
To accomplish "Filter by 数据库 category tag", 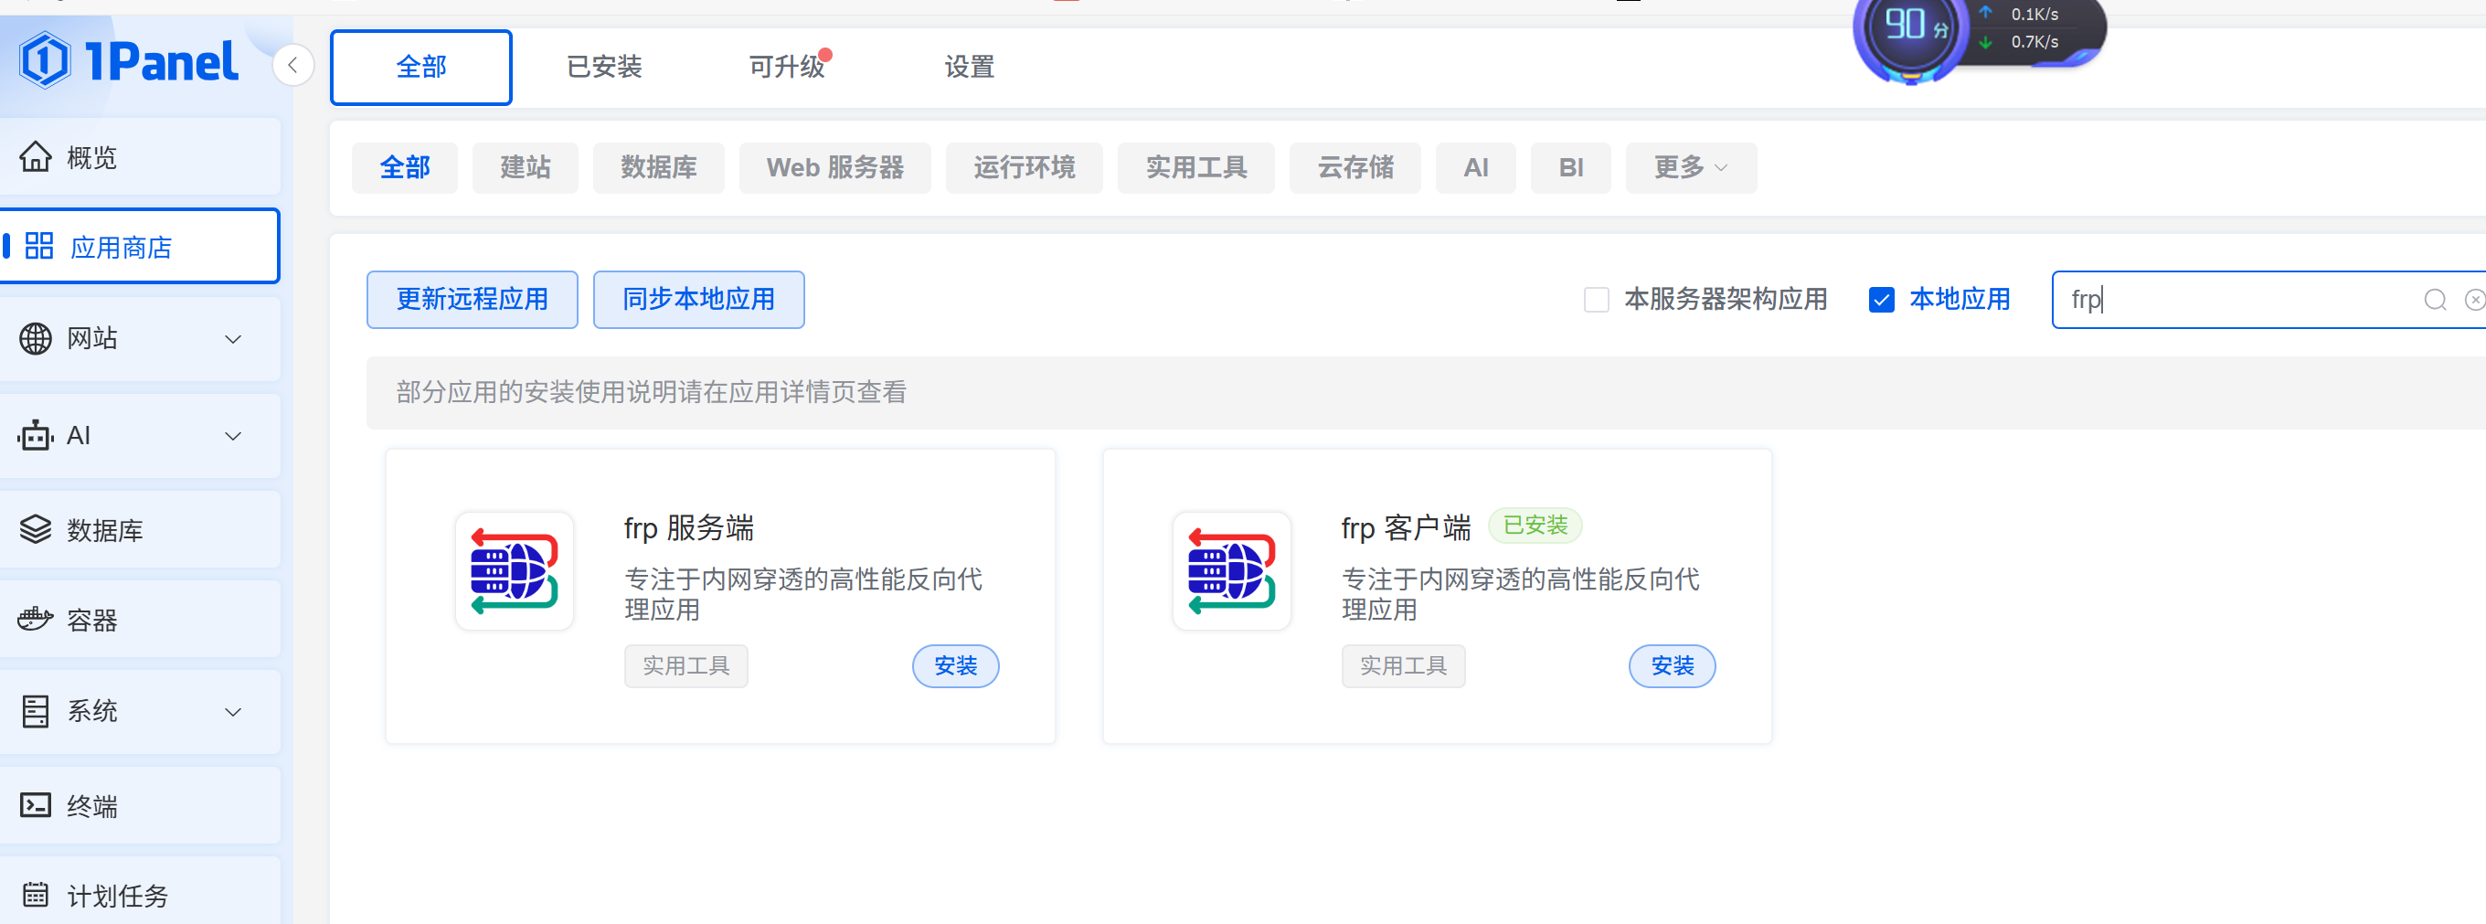I will [658, 168].
